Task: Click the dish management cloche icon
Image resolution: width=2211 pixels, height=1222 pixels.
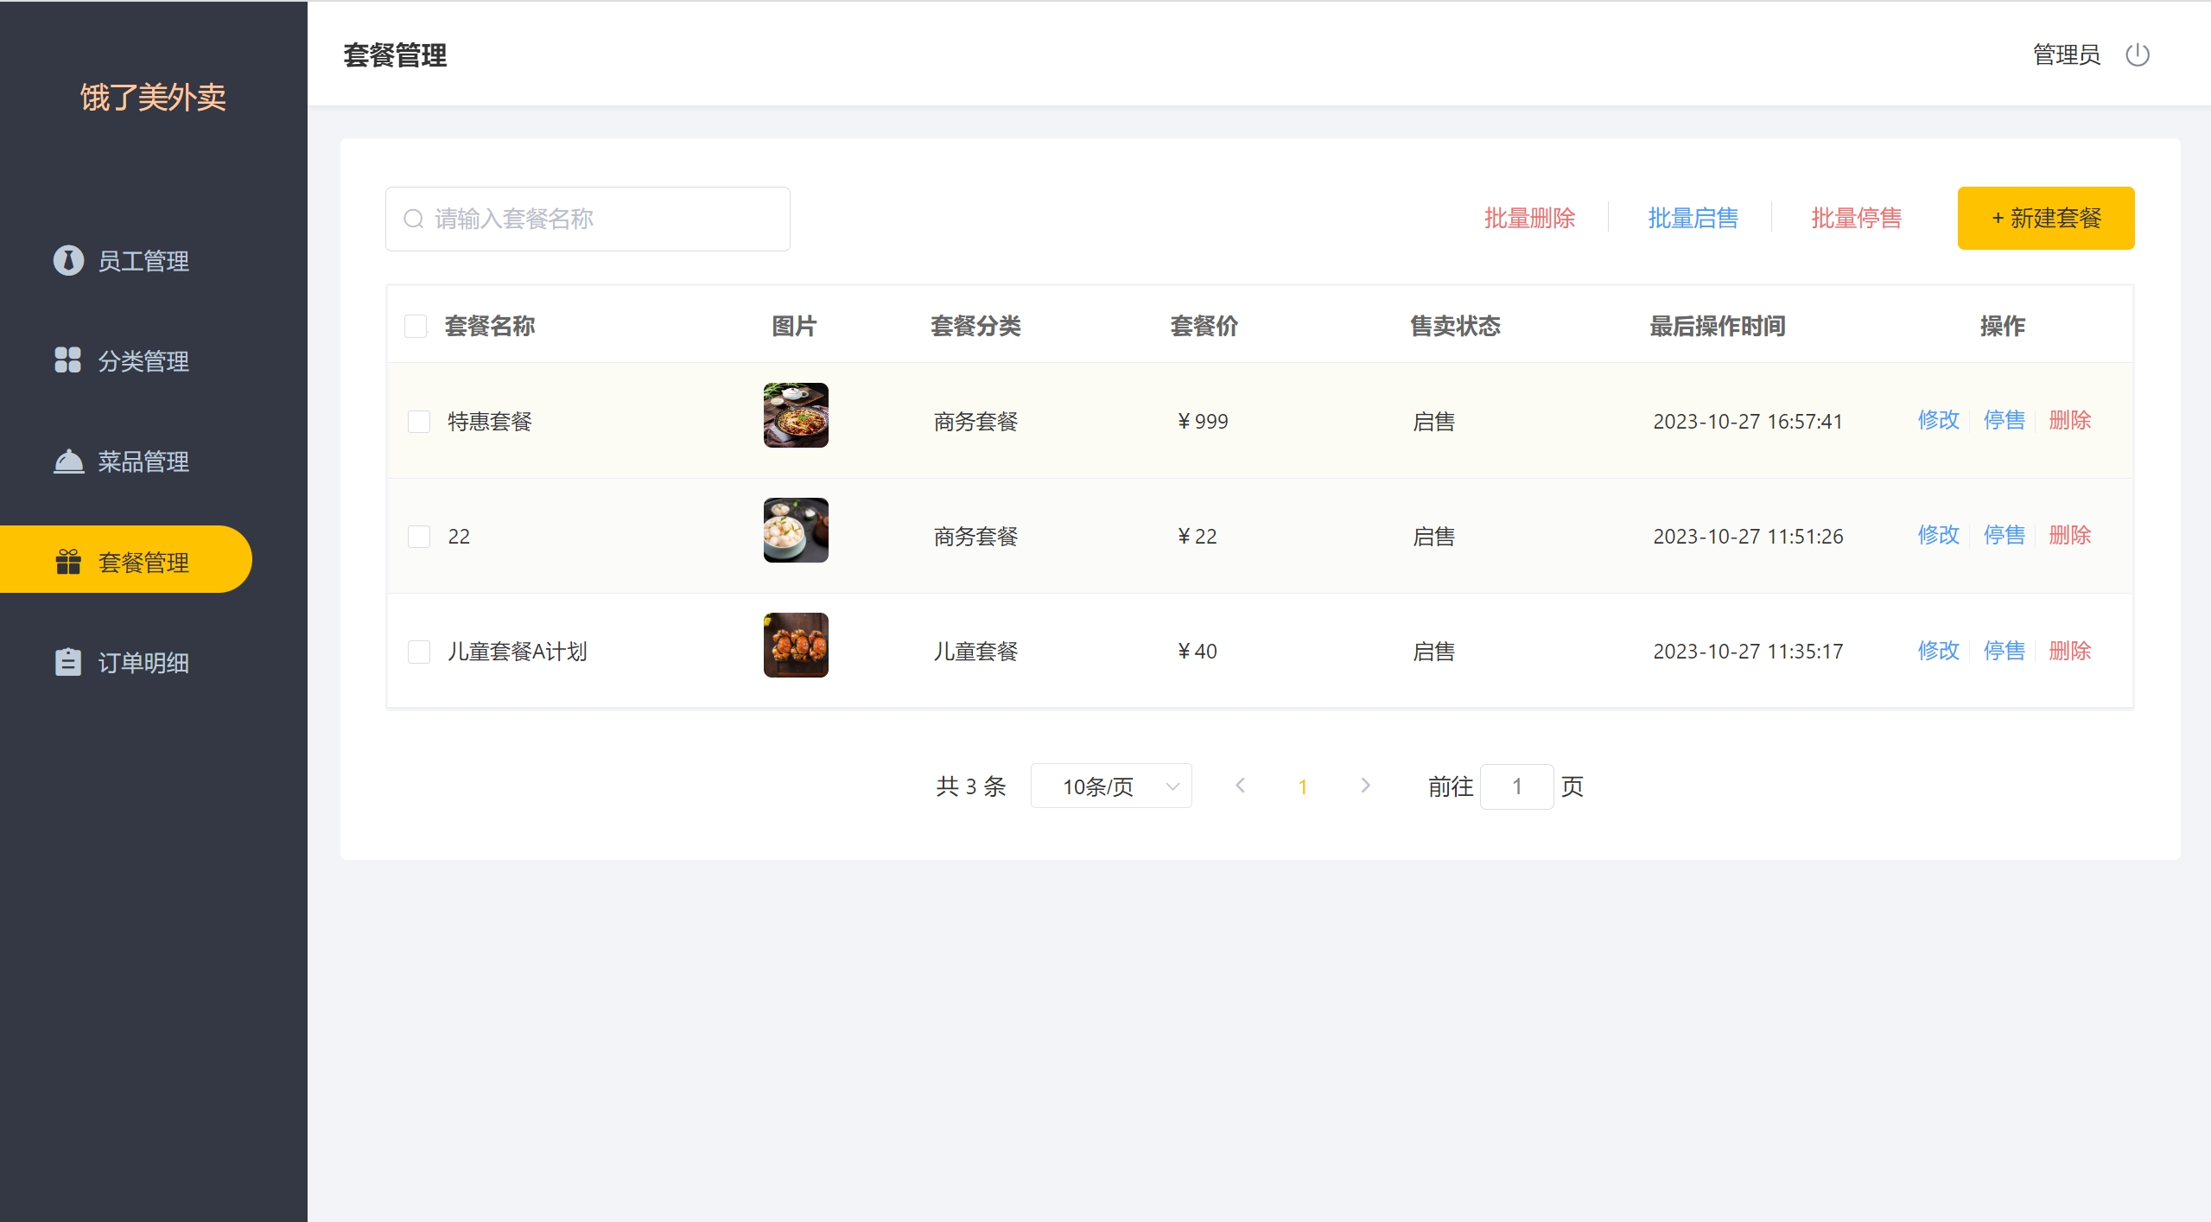Action: pyautogui.click(x=68, y=461)
